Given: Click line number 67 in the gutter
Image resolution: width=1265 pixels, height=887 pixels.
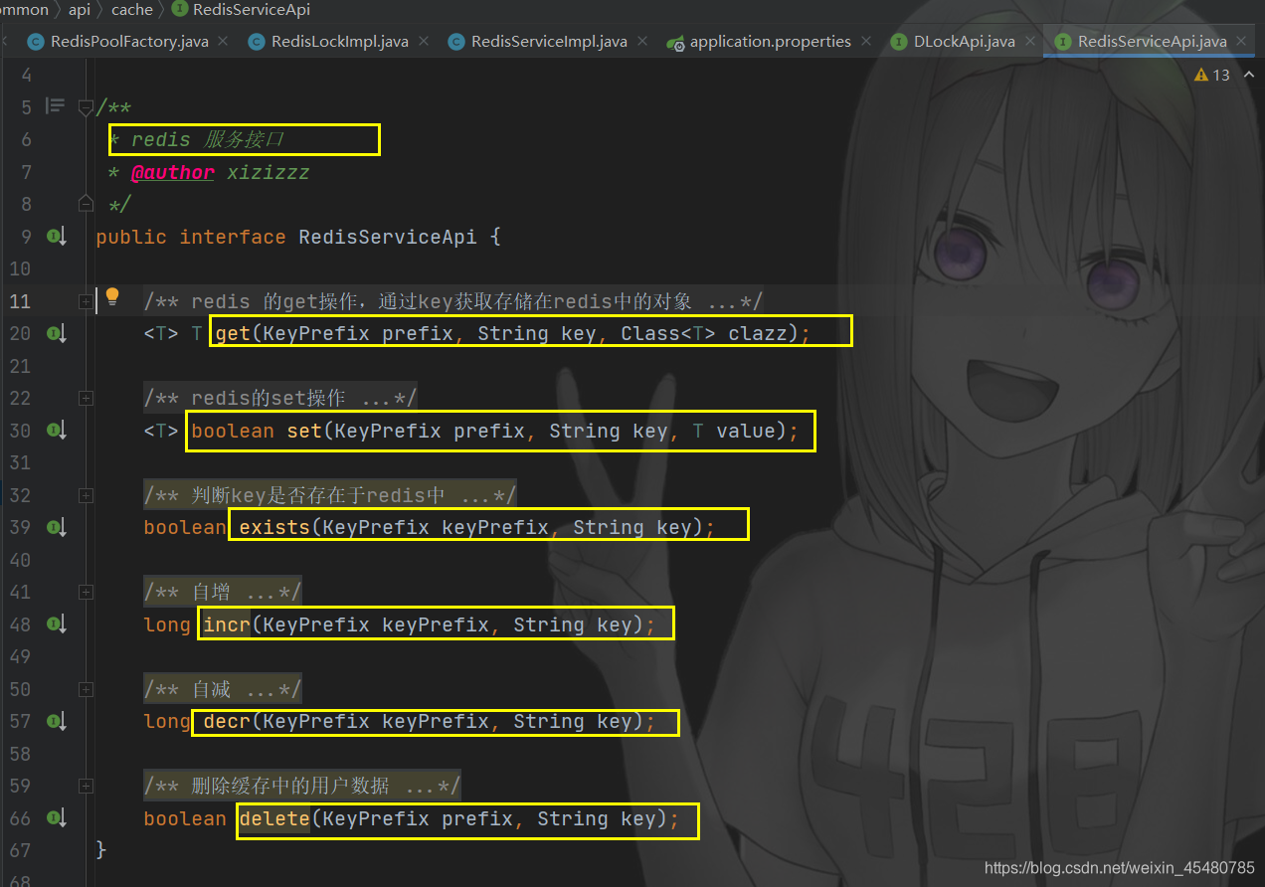Looking at the screenshot, I should pos(20,850).
